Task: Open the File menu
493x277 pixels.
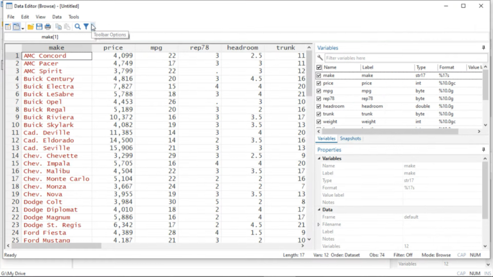Action: click(11, 17)
